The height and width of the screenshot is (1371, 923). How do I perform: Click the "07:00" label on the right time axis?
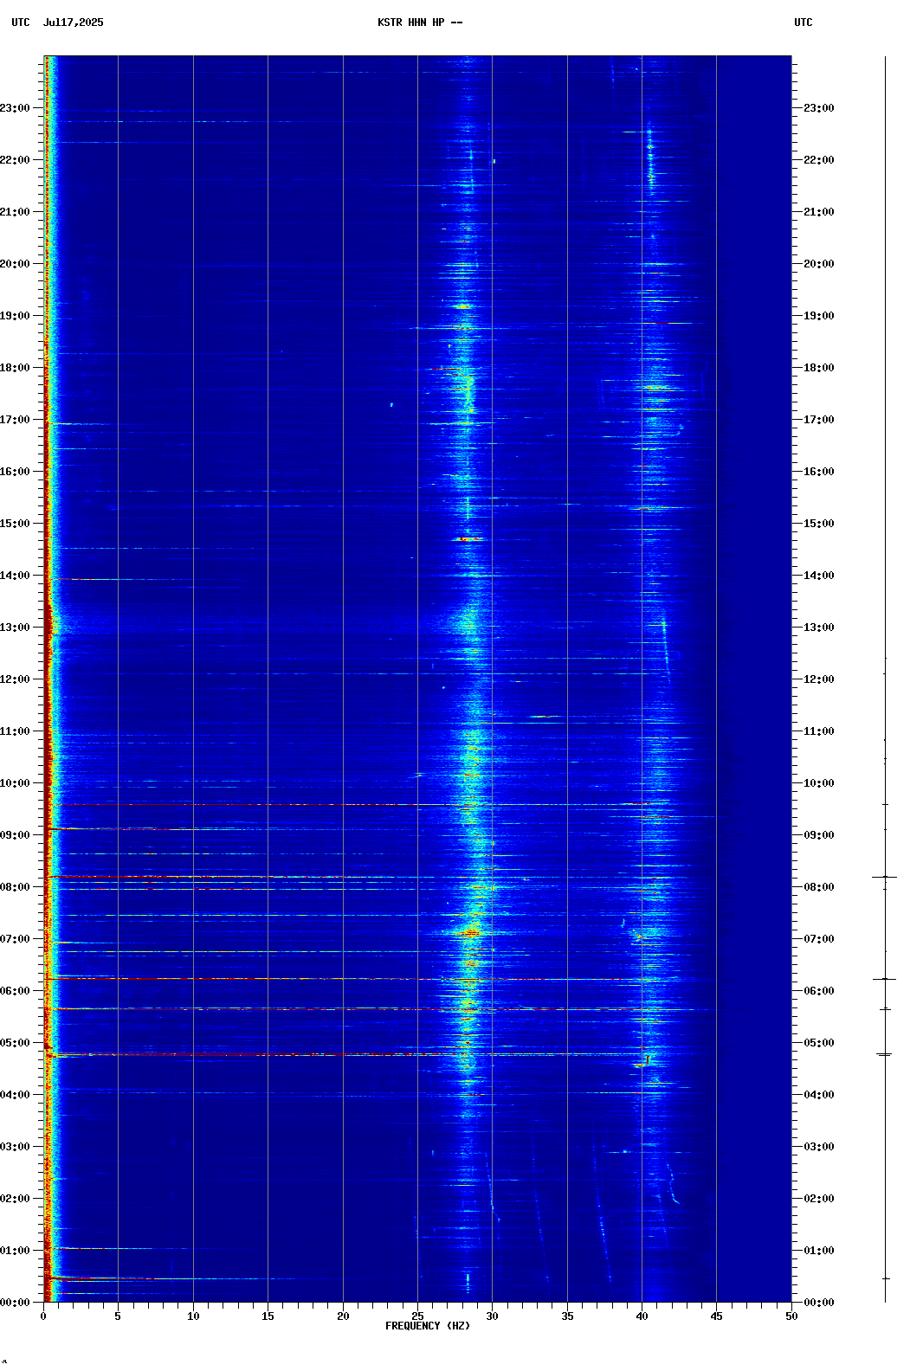point(819,939)
